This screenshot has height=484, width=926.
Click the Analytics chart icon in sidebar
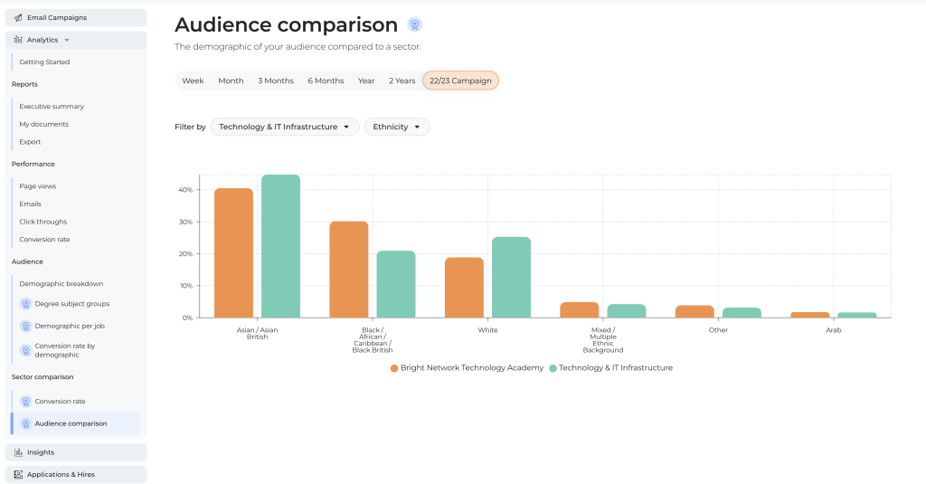pyautogui.click(x=18, y=40)
